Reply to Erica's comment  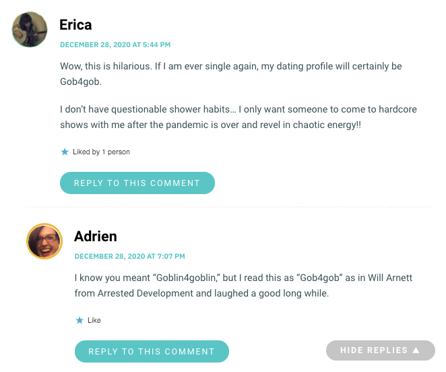click(x=137, y=183)
